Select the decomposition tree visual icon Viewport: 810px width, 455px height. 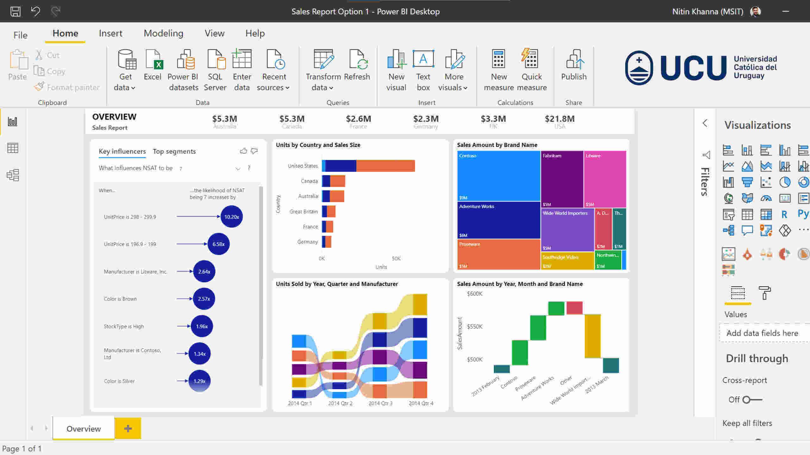click(728, 230)
